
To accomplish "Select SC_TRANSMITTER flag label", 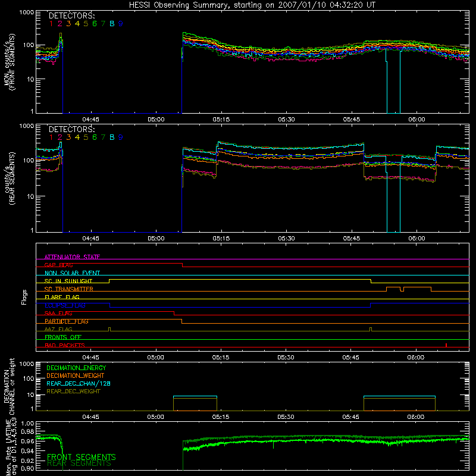I will pos(68,289).
